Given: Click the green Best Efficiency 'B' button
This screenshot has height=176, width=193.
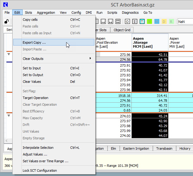Looking at the screenshot, I should click(149, 22).
